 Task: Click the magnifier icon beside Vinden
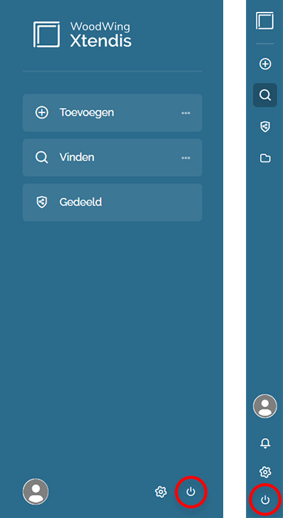tap(41, 157)
